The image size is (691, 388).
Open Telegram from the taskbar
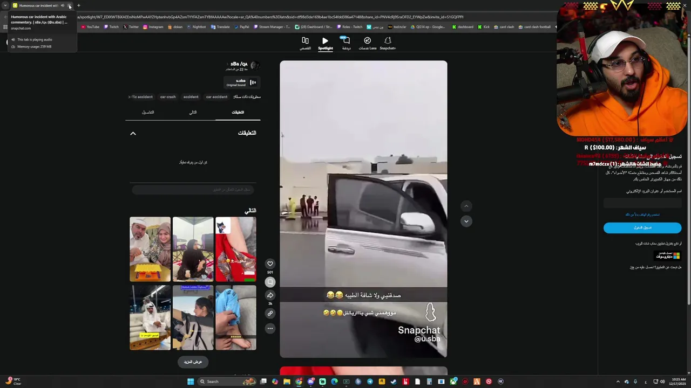(370, 382)
